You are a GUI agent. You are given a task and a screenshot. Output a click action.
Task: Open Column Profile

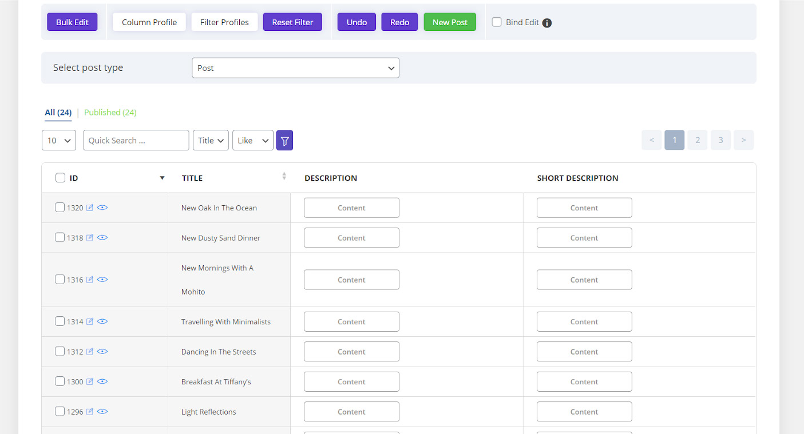149,22
